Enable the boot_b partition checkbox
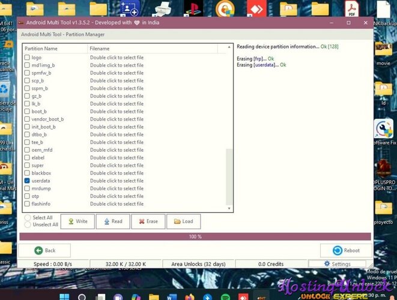The image size is (397, 300). pos(27,112)
